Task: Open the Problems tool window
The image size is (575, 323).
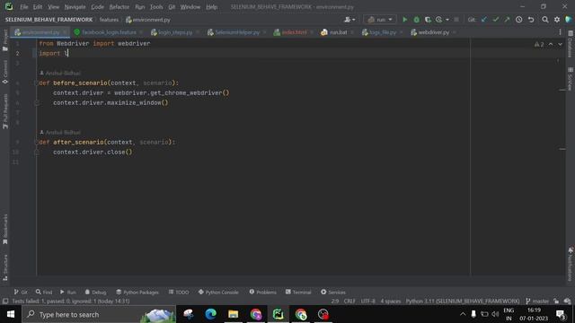Action: click(263, 292)
